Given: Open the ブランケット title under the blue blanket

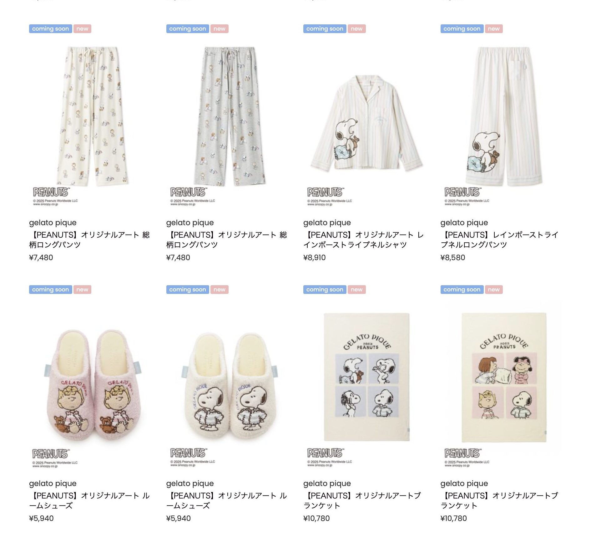Looking at the screenshot, I should click(362, 500).
